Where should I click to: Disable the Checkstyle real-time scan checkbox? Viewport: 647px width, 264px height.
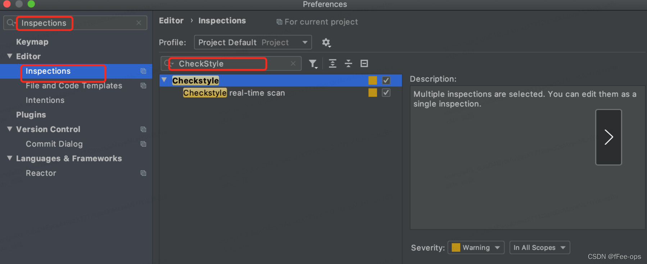click(x=386, y=92)
